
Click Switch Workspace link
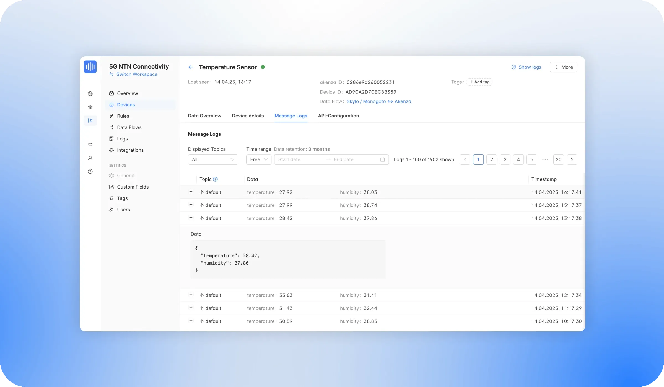click(x=137, y=74)
